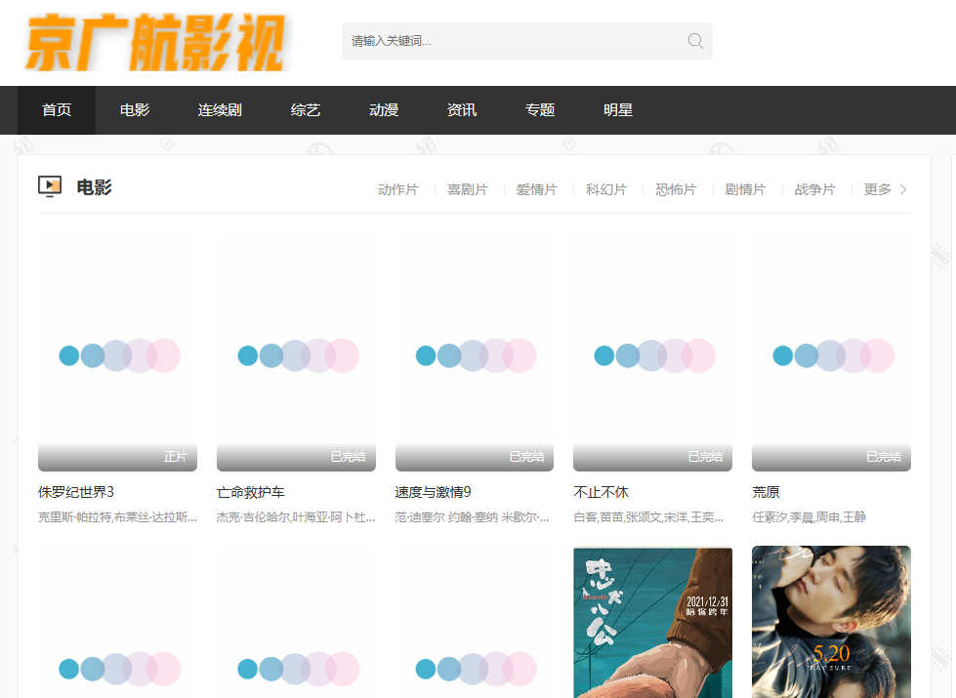Select the 不止不休 poster placeholder
This screenshot has width=956, height=698.
[x=652, y=353]
